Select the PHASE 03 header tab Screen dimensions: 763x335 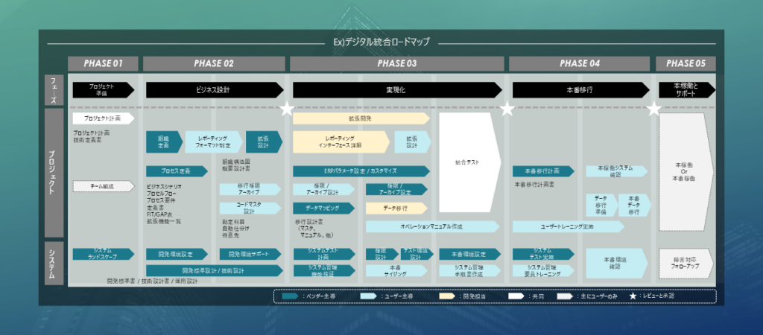coord(396,63)
